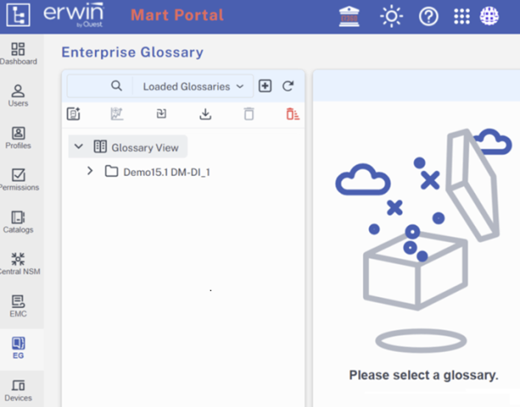This screenshot has height=407, width=520.
Task: Click the download icon in glossary toolbar
Action: pos(205,114)
